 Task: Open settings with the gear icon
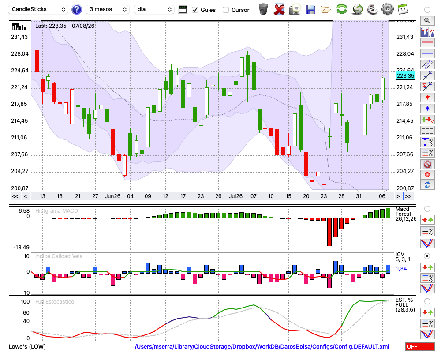tap(387, 9)
